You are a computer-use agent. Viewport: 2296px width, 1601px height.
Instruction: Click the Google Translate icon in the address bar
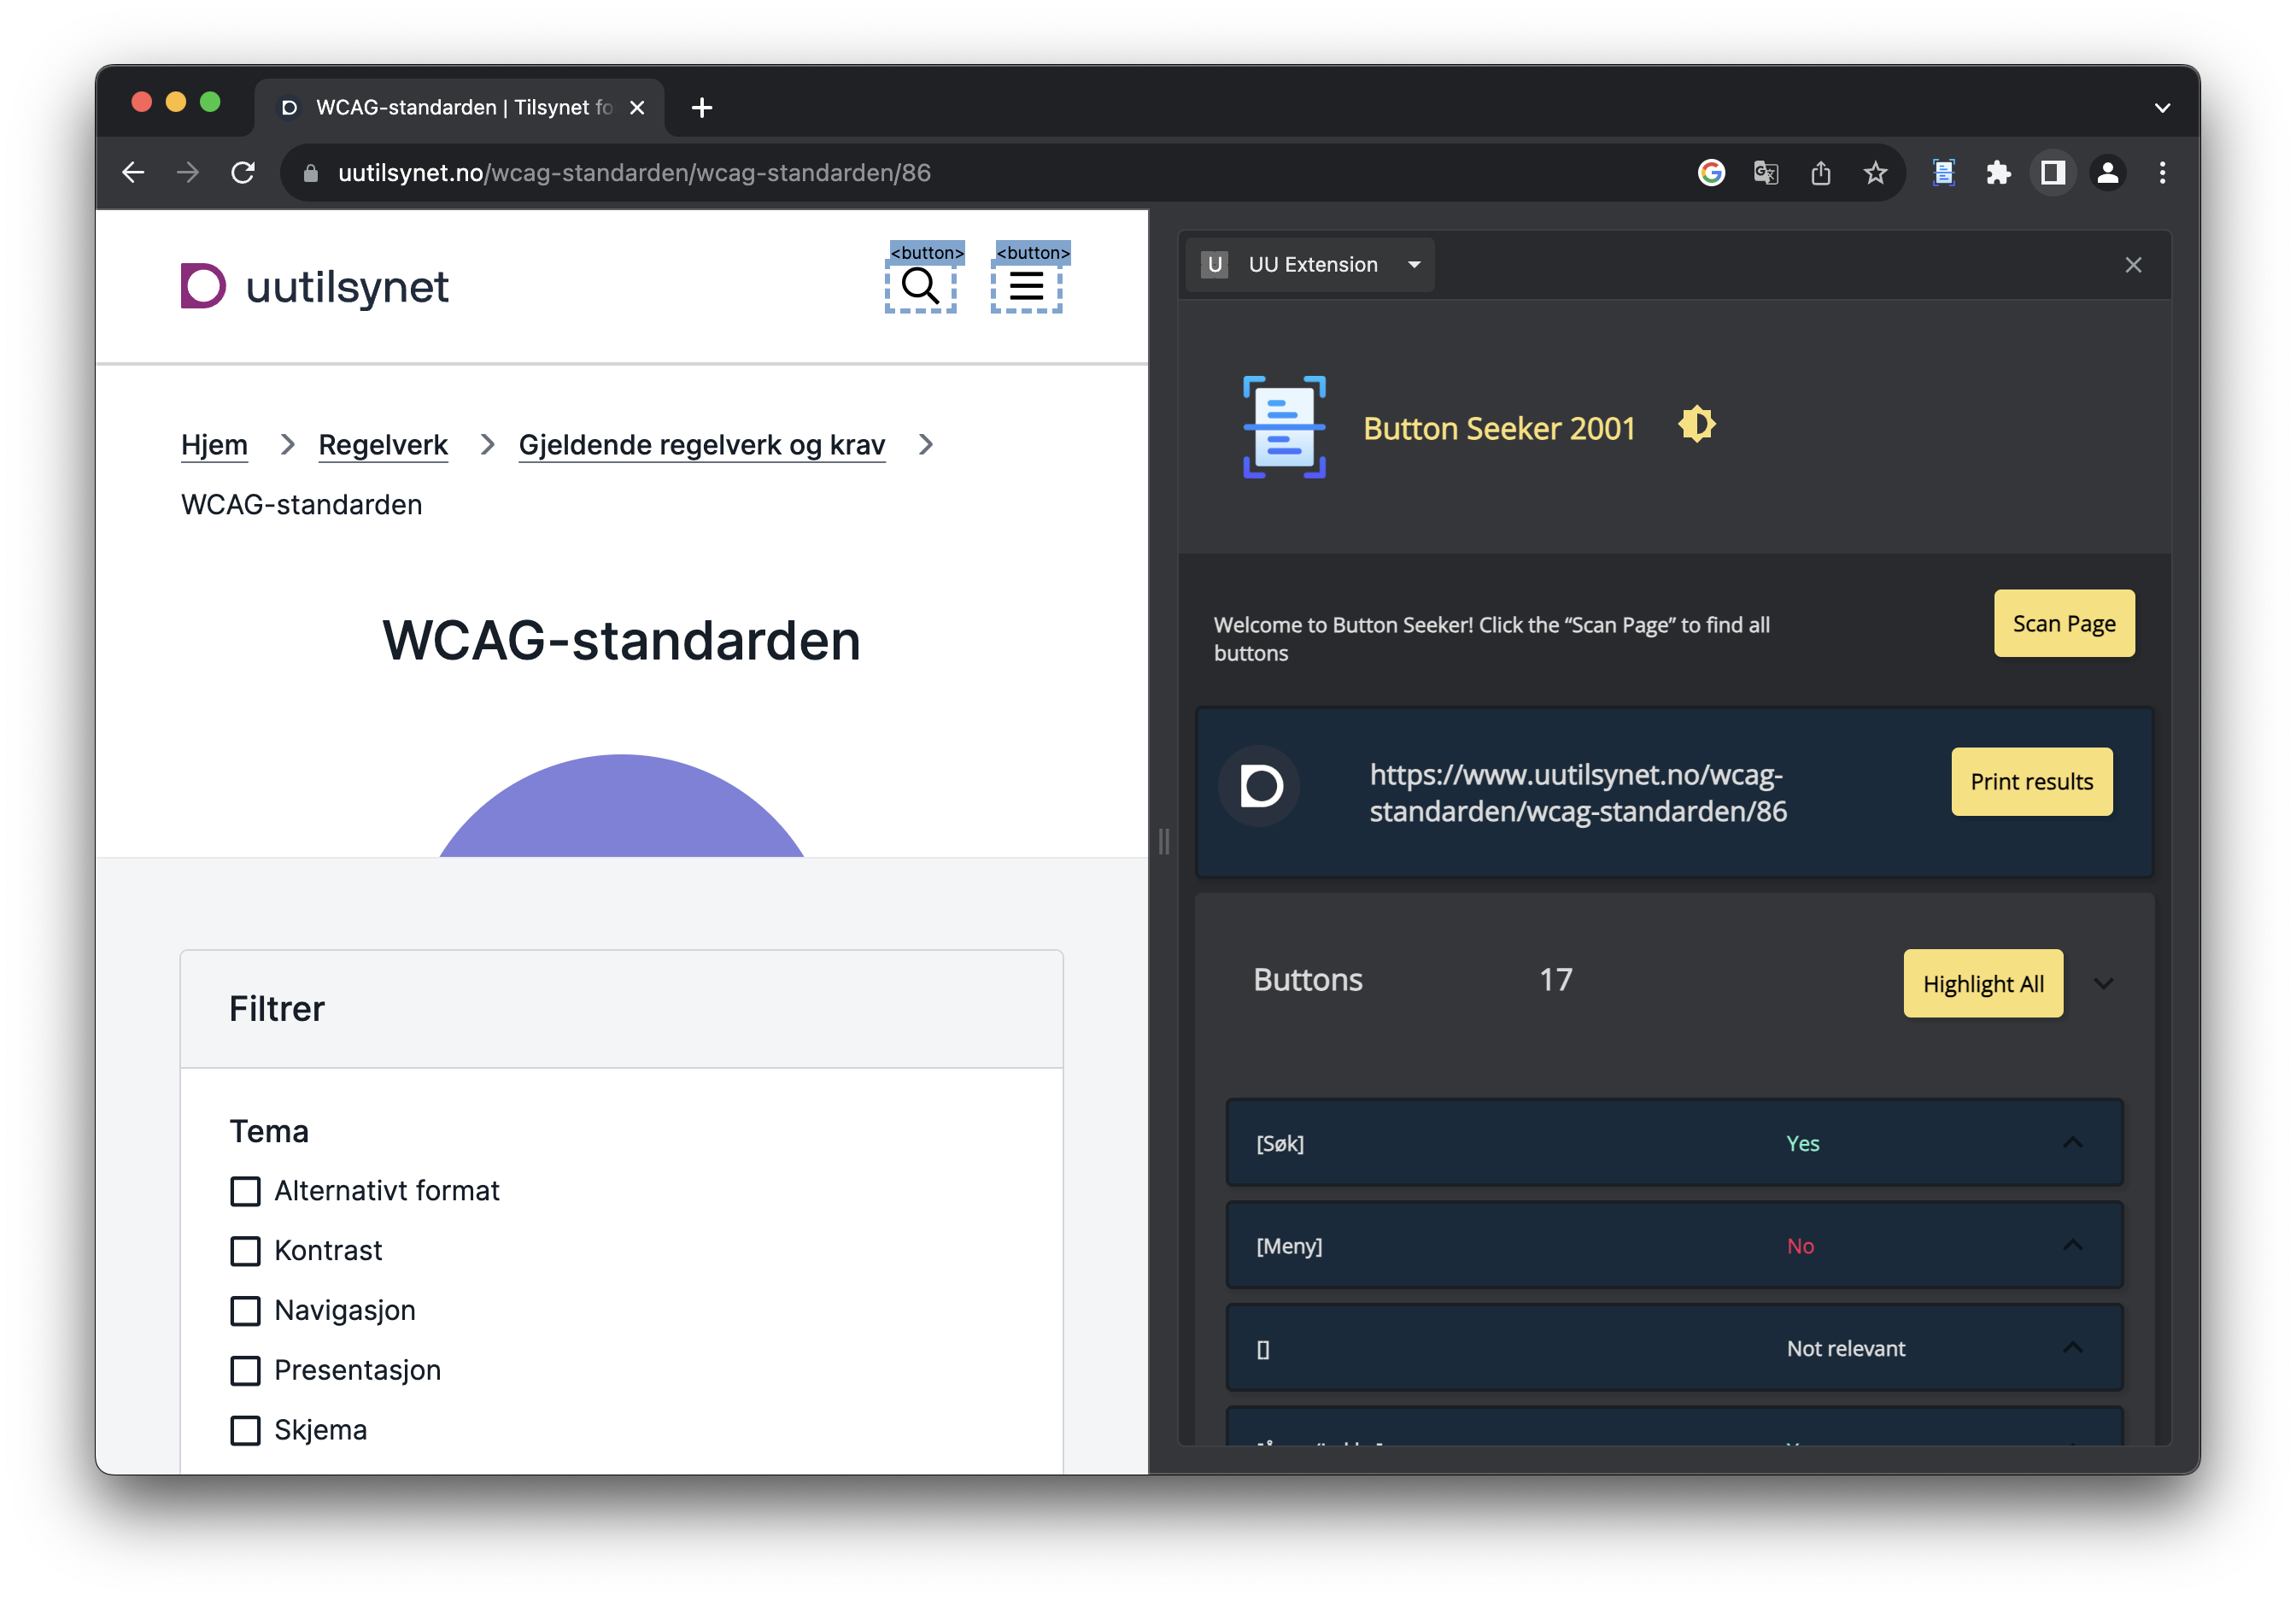pos(1766,173)
